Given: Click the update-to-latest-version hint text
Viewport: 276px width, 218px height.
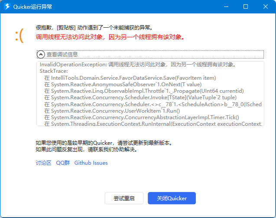Looking at the screenshot, I should [104, 143].
